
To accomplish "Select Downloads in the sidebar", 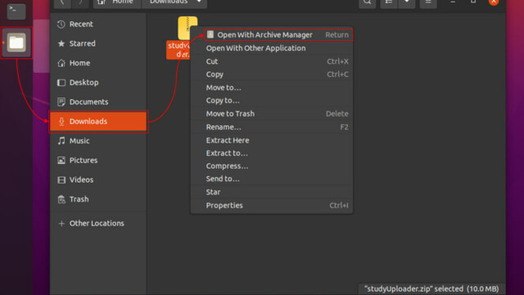I will 98,121.
